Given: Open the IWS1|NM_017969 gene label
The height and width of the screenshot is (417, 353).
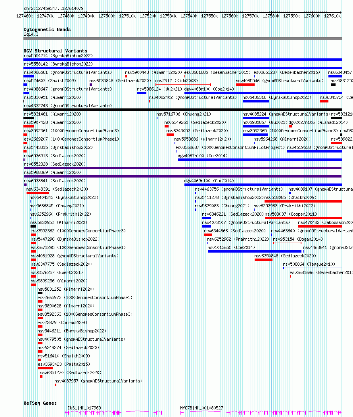Looking at the screenshot, I should [84, 408].
